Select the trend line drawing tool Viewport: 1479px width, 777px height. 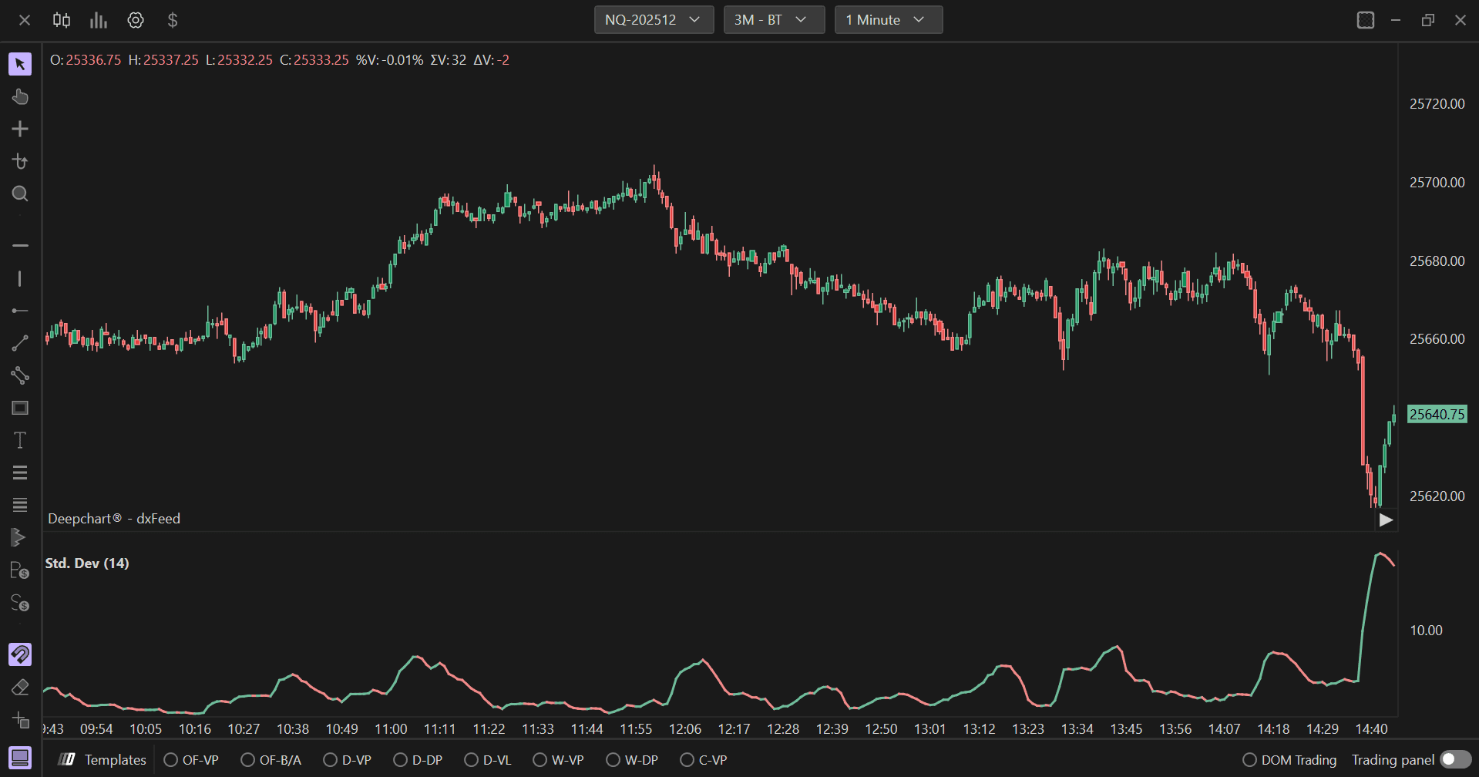tap(20, 343)
